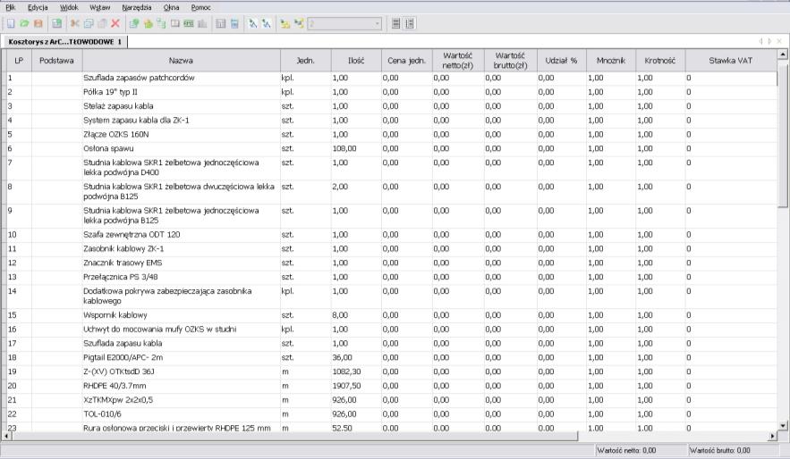The image size is (790, 459).
Task: Click the table layout icon right of the bar chart
Action: 221,23
